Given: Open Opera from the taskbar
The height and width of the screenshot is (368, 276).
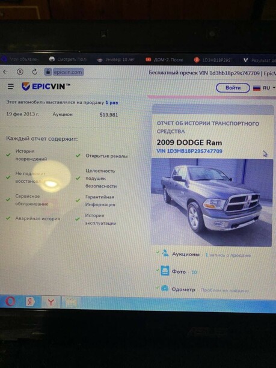Looking at the screenshot, I should point(10,301).
